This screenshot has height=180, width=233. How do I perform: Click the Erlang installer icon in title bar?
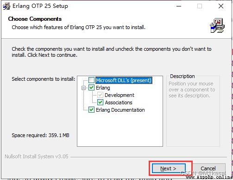tap(6, 6)
